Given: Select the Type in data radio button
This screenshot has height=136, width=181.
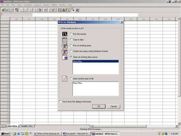Looking at the screenshot, I should pyautogui.click(x=71, y=40).
